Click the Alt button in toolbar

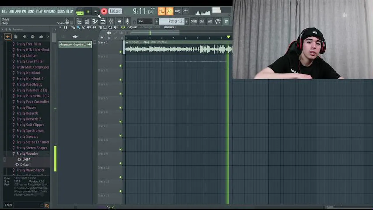(210, 21)
